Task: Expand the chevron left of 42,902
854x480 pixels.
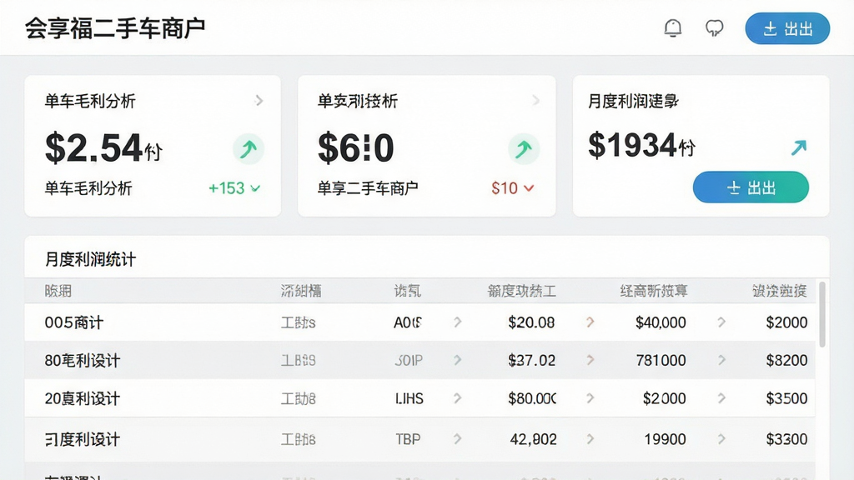Action: click(458, 438)
